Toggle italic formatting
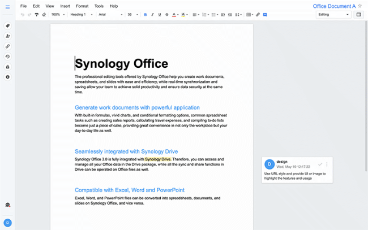This screenshot has height=230, width=368. pos(152,15)
